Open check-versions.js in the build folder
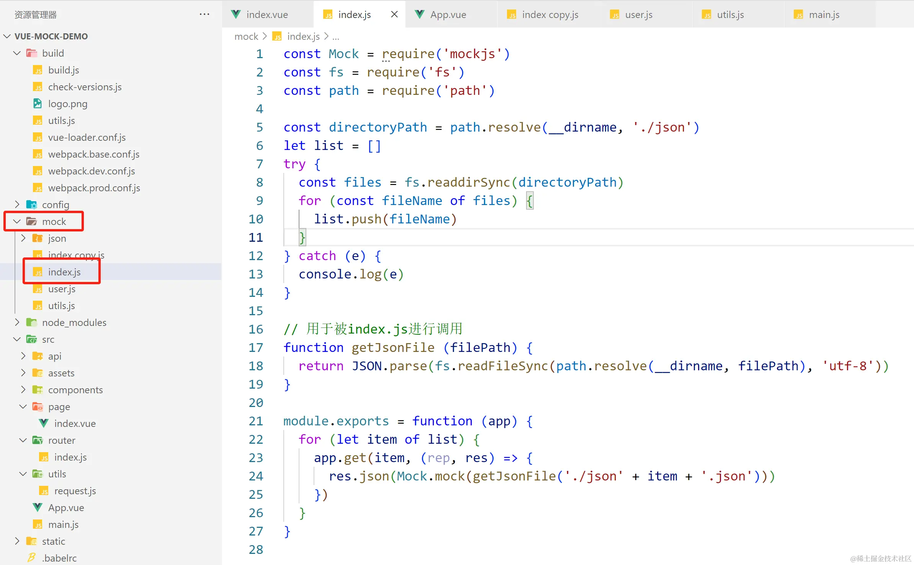 85,87
